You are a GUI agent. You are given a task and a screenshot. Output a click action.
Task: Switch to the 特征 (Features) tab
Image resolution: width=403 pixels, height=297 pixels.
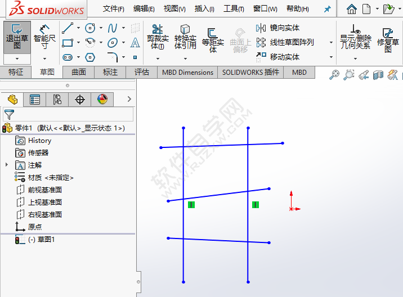[16, 72]
